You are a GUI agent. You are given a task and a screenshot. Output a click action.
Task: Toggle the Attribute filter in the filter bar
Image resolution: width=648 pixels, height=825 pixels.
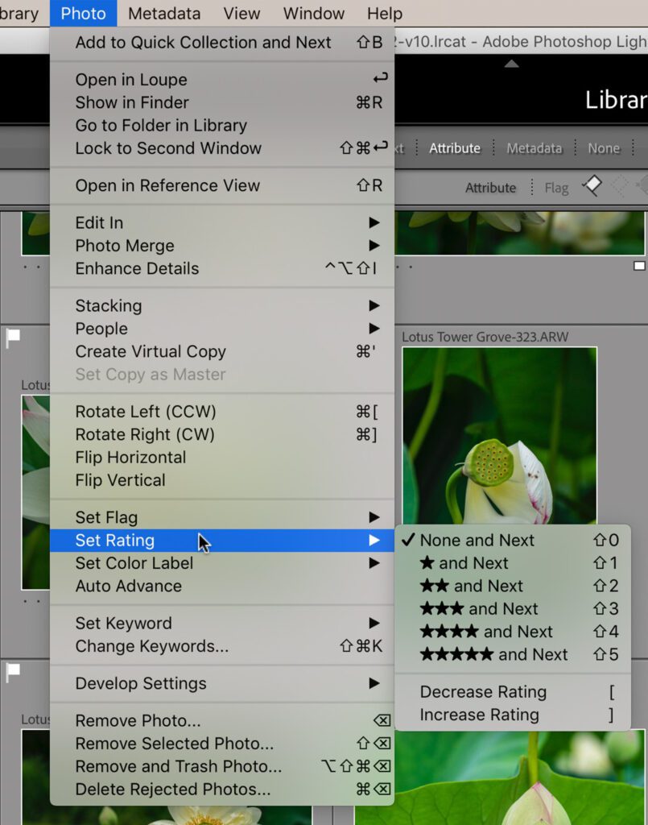coord(454,148)
